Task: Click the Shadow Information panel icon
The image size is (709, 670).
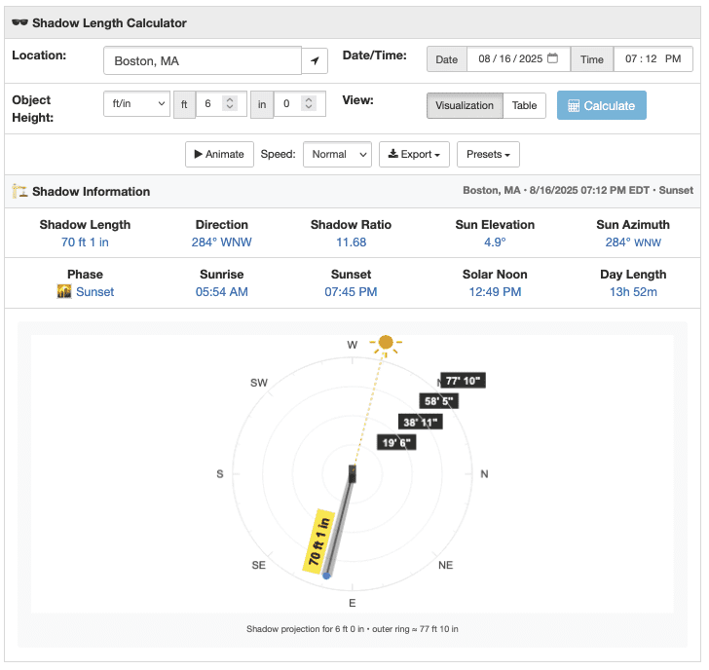Action: pyautogui.click(x=19, y=192)
